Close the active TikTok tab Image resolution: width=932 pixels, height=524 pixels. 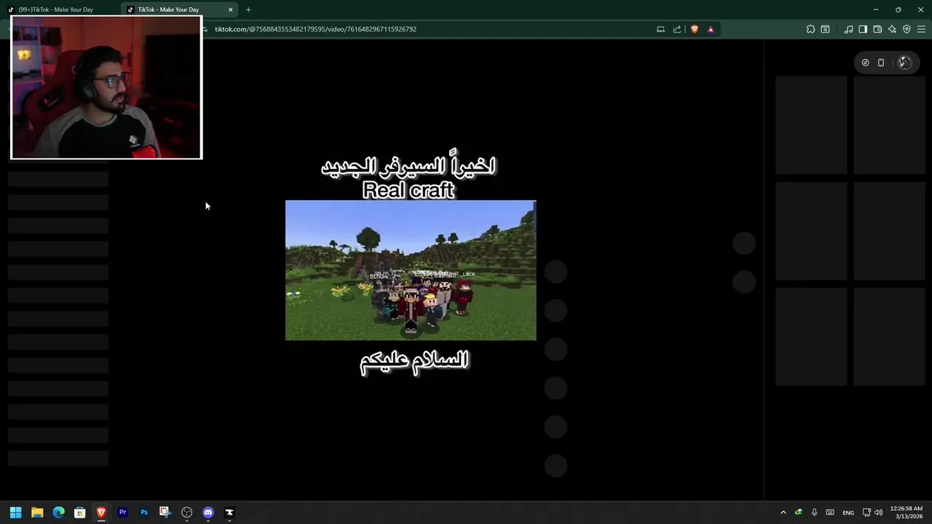(230, 9)
